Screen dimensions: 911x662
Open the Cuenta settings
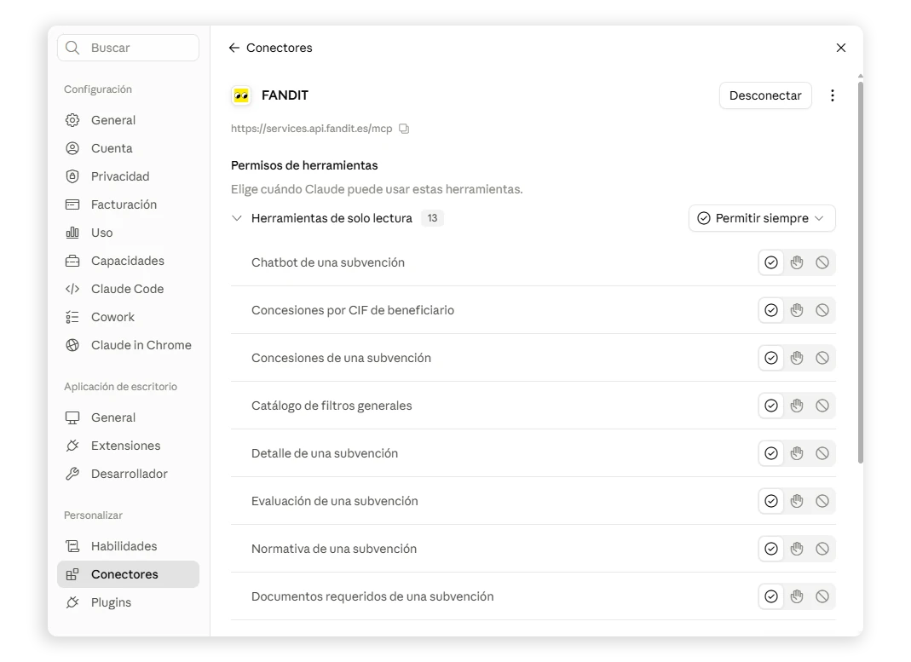click(128, 148)
